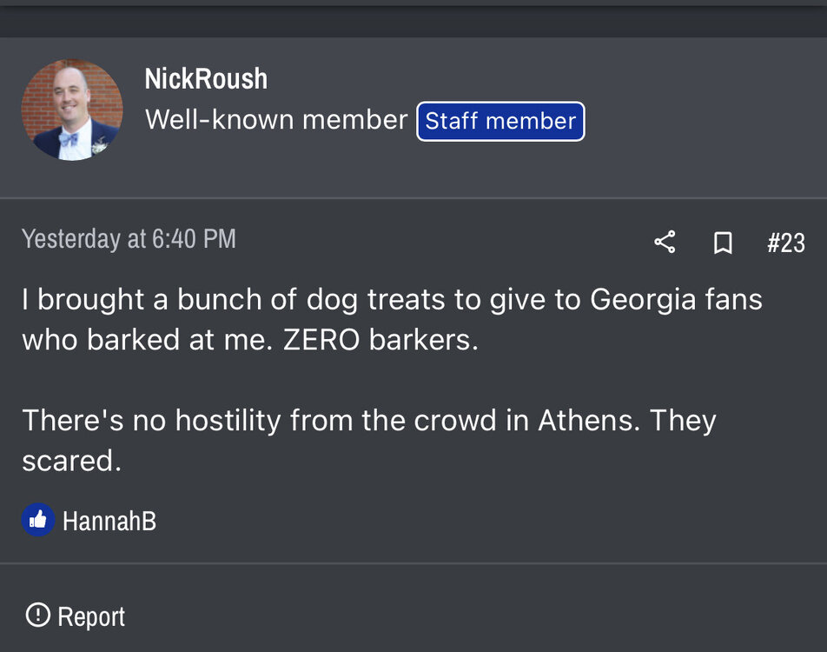The image size is (827, 652).
Task: Open the NickRoush username link
Action: (206, 79)
